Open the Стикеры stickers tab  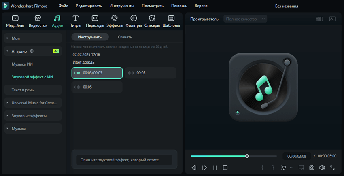(x=152, y=21)
